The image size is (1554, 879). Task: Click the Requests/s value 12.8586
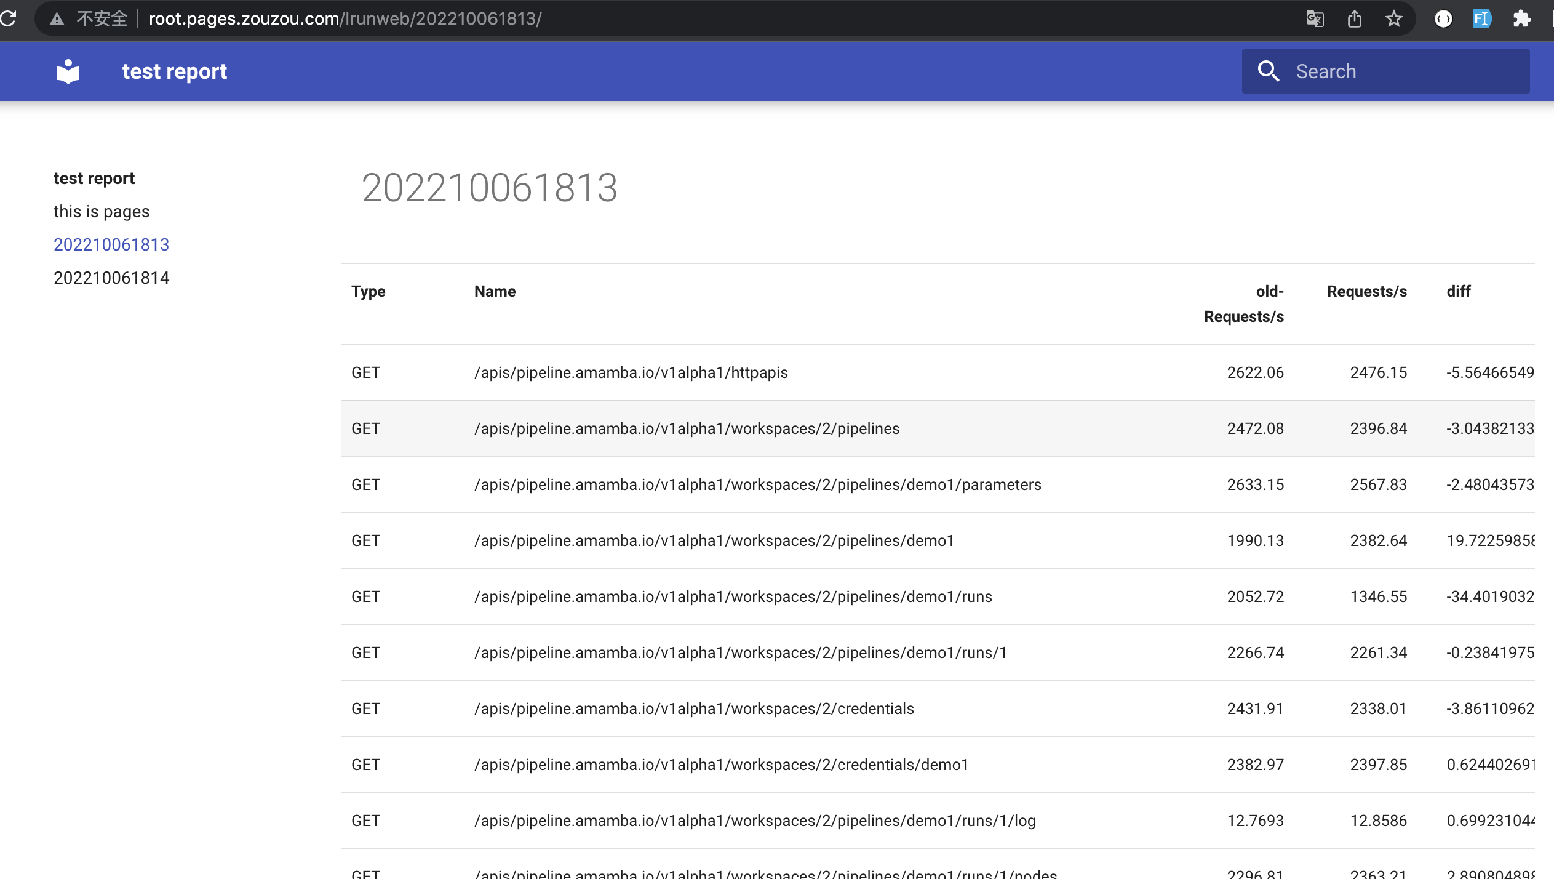(1378, 821)
